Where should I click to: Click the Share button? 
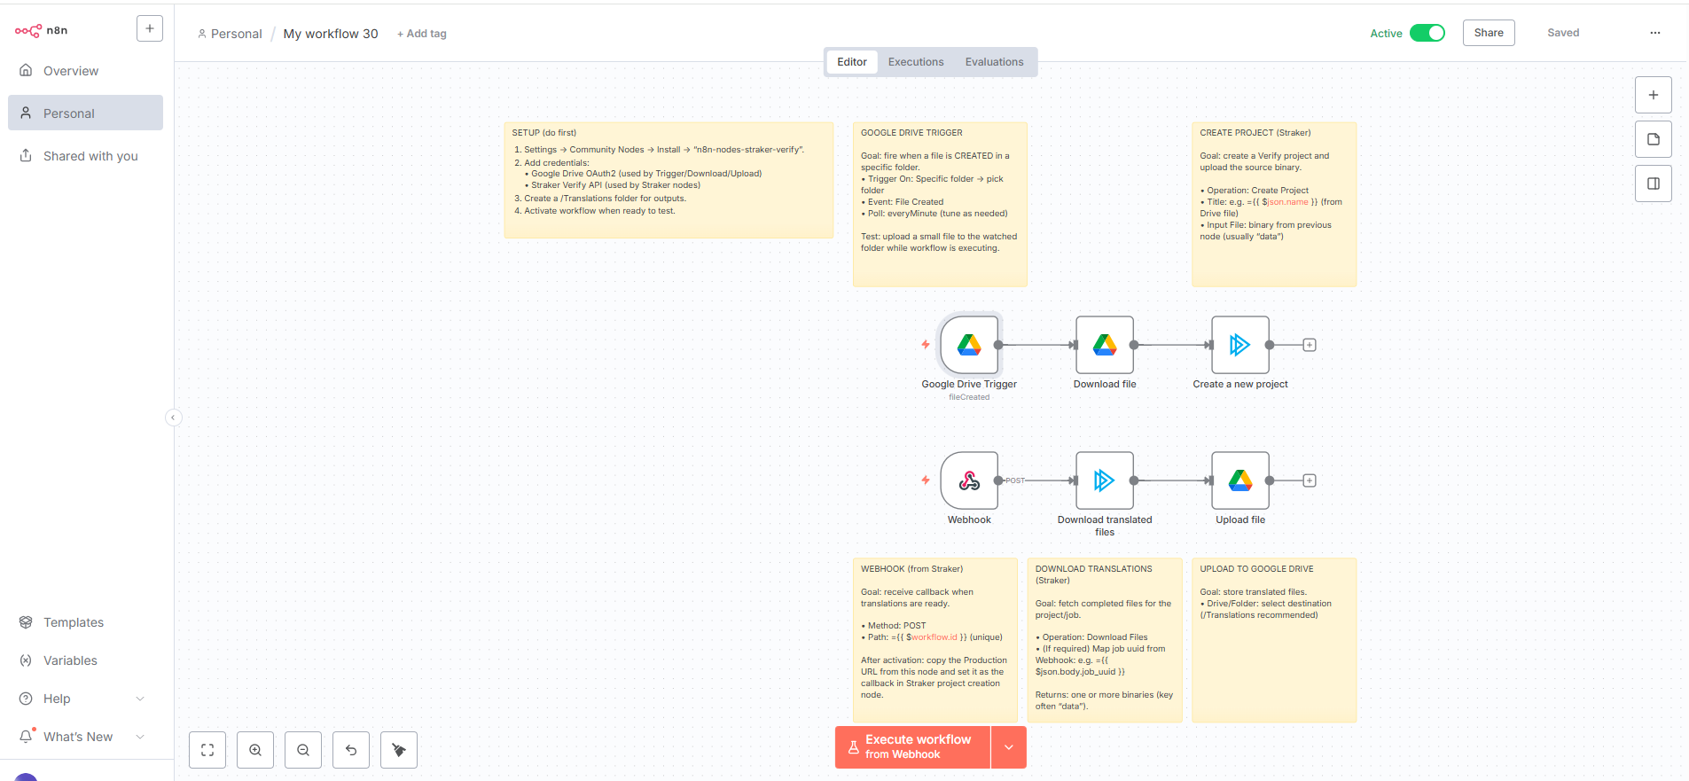1488,33
